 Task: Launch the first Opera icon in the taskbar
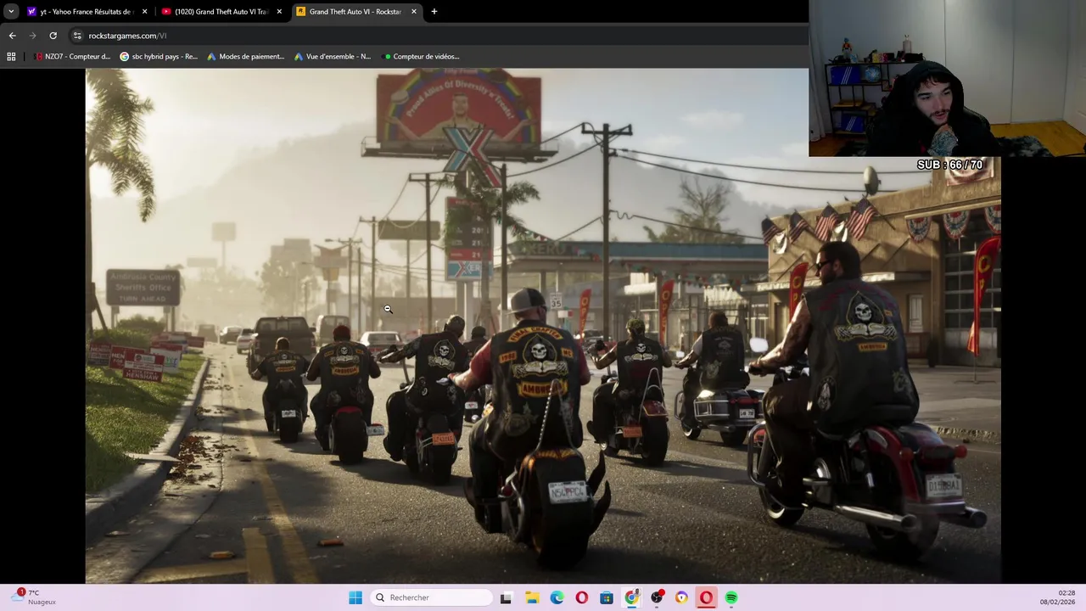pyautogui.click(x=581, y=597)
